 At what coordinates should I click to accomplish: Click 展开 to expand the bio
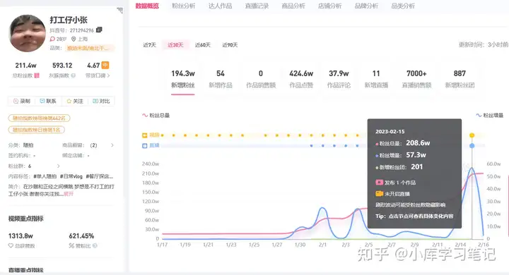point(69,194)
